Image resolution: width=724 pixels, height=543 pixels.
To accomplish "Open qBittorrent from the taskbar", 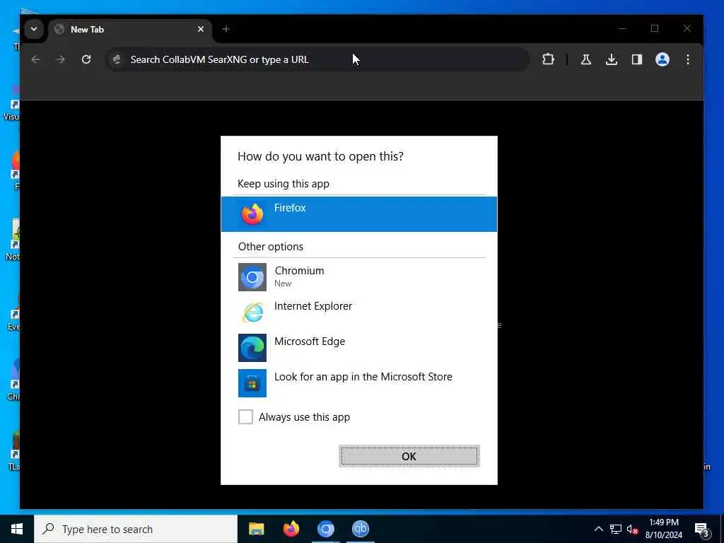I will [360, 529].
